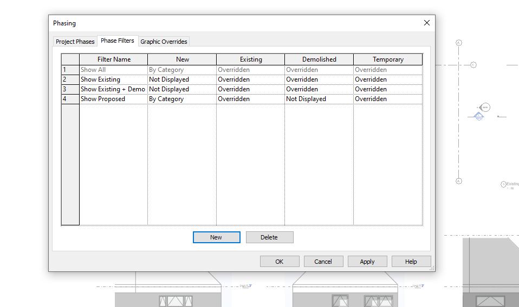Switch to the Project Phases tab
The height and width of the screenshot is (307, 519).
point(75,42)
